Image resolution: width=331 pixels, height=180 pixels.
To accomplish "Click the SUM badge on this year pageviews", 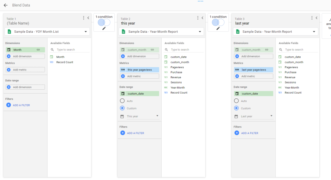I will (123, 70).
